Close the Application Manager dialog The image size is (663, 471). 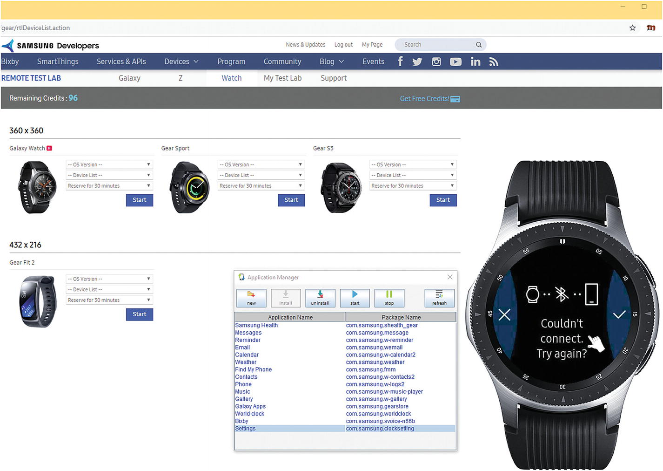click(450, 277)
